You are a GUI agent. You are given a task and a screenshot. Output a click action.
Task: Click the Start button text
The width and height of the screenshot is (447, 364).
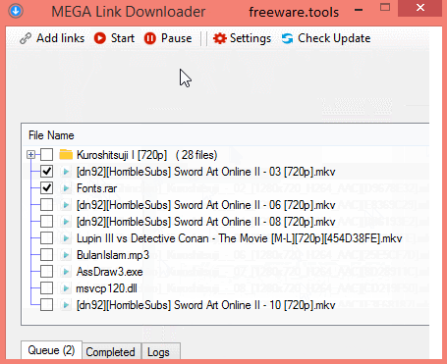[123, 38]
